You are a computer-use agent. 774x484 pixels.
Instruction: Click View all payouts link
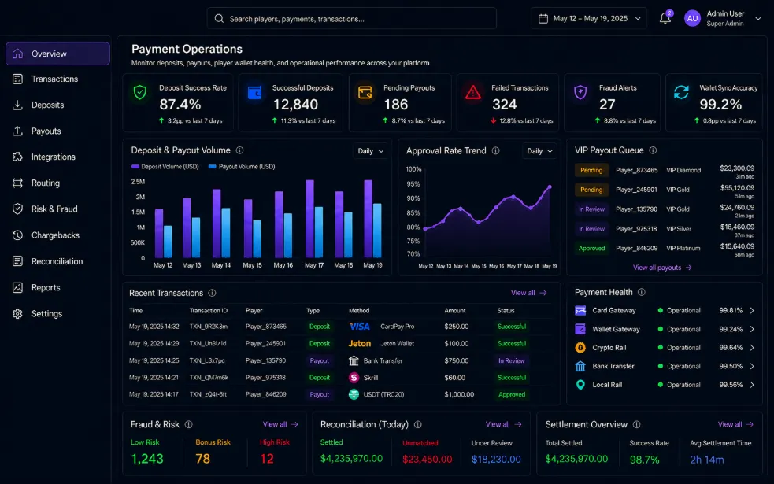tap(662, 268)
